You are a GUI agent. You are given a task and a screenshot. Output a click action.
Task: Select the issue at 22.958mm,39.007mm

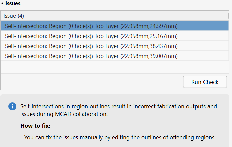pyautogui.click(x=91, y=56)
